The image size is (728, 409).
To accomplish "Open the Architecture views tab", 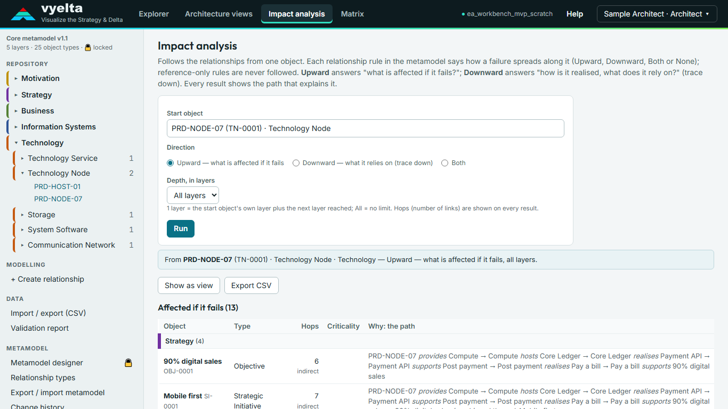I will click(219, 14).
